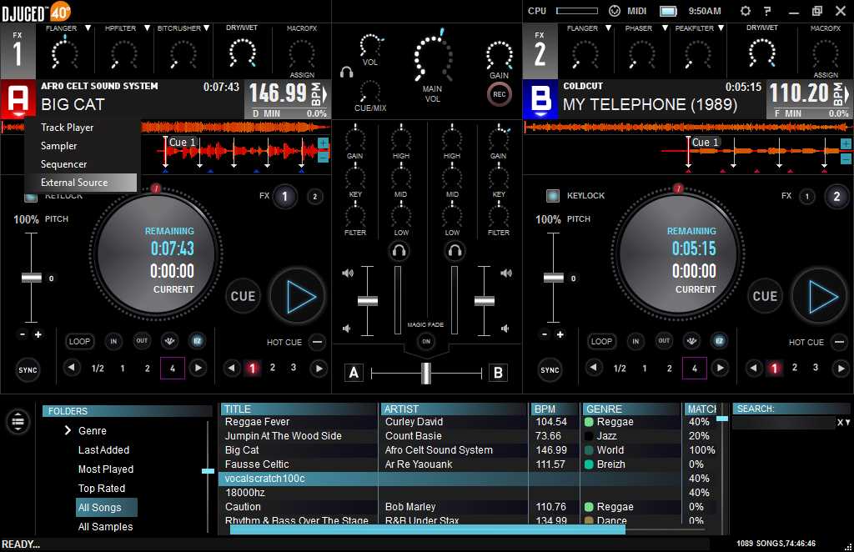Open the settings gear in the top bar
The image size is (854, 552).
coord(745,11)
